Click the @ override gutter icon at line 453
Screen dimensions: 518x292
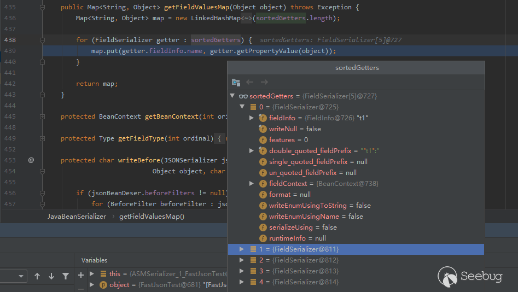click(x=31, y=160)
